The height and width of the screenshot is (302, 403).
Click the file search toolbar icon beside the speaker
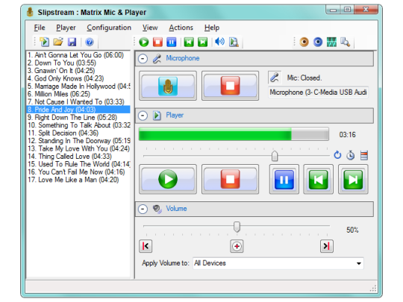tap(234, 42)
